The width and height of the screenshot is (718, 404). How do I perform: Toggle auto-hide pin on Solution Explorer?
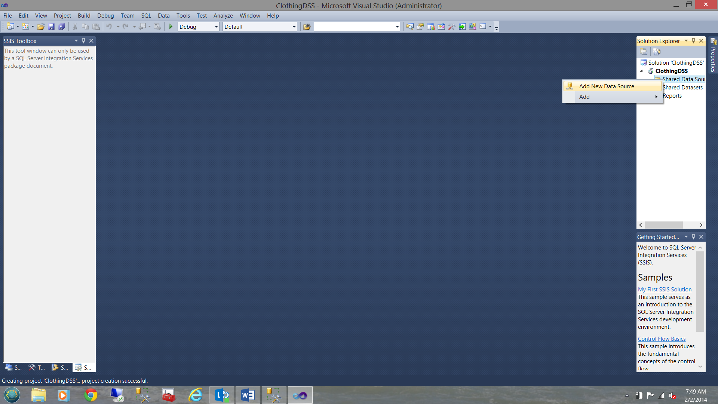click(x=693, y=40)
